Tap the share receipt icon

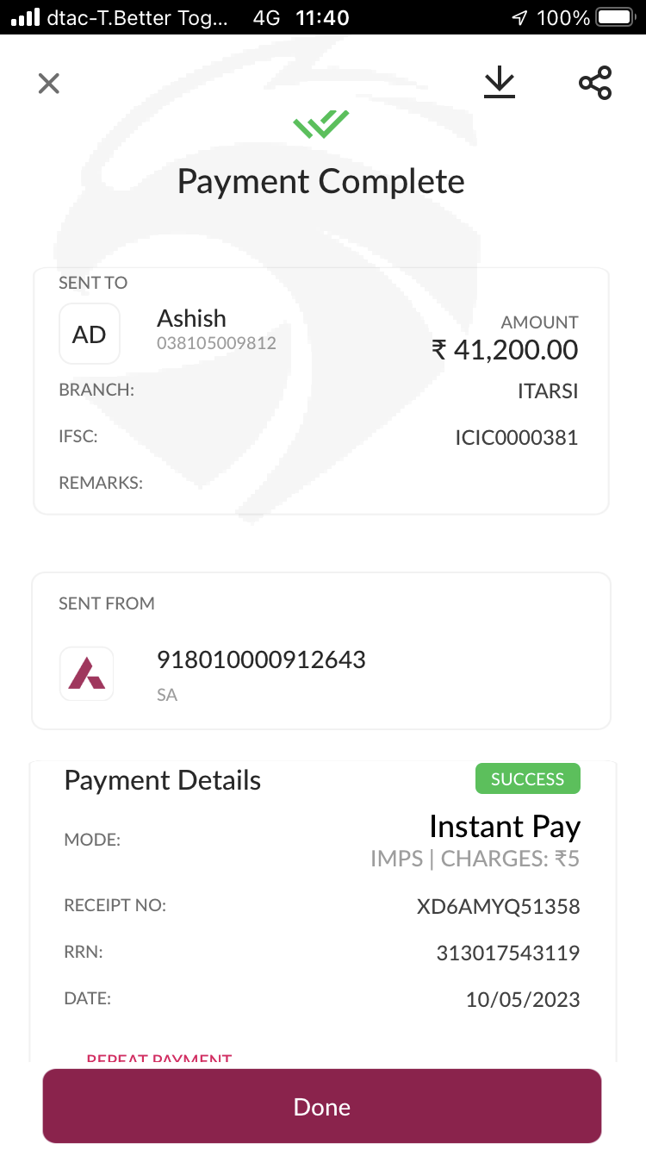pyautogui.click(x=595, y=83)
